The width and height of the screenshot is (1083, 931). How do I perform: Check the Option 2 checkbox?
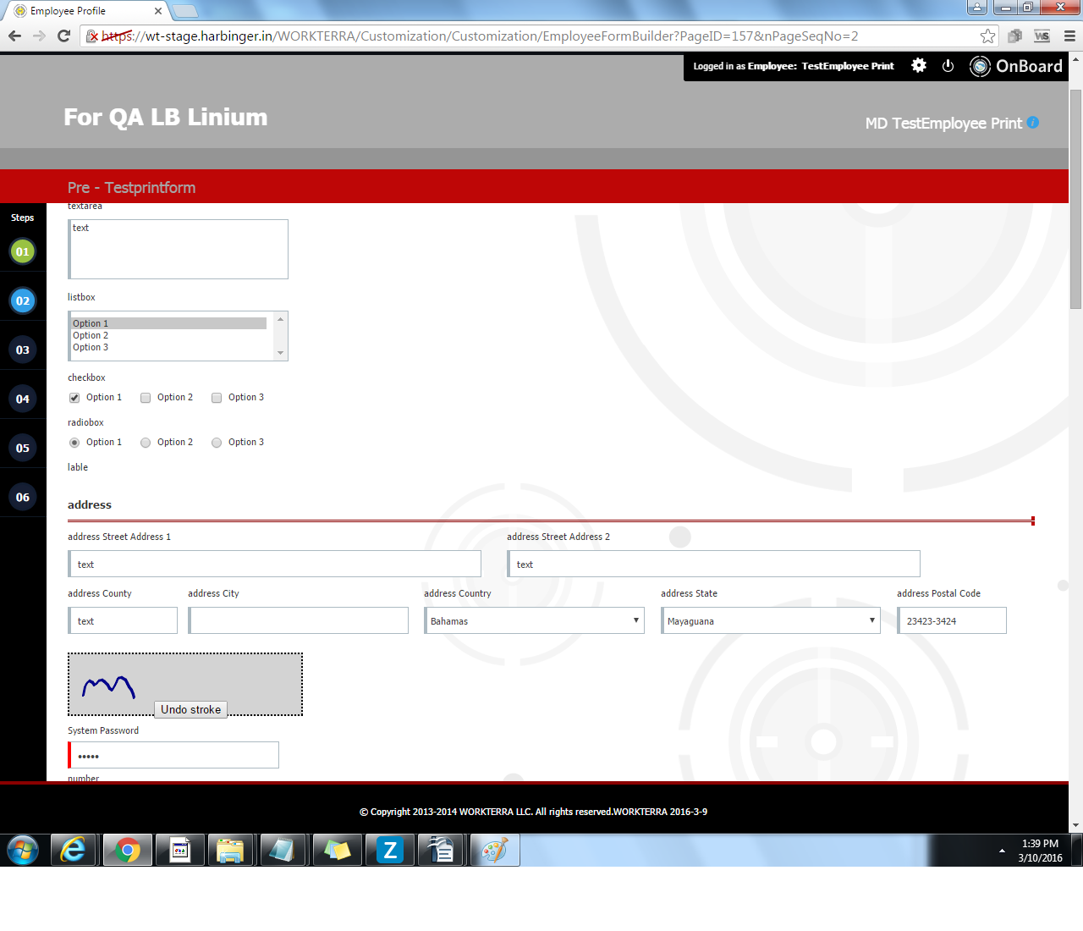146,398
